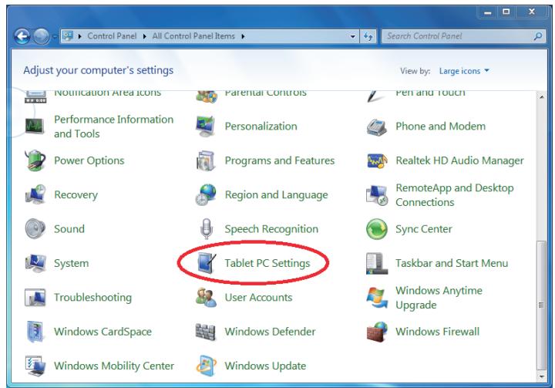Click the RemoteApp and Desktop Connections icon
This screenshot has height=388, width=555.
[x=377, y=195]
